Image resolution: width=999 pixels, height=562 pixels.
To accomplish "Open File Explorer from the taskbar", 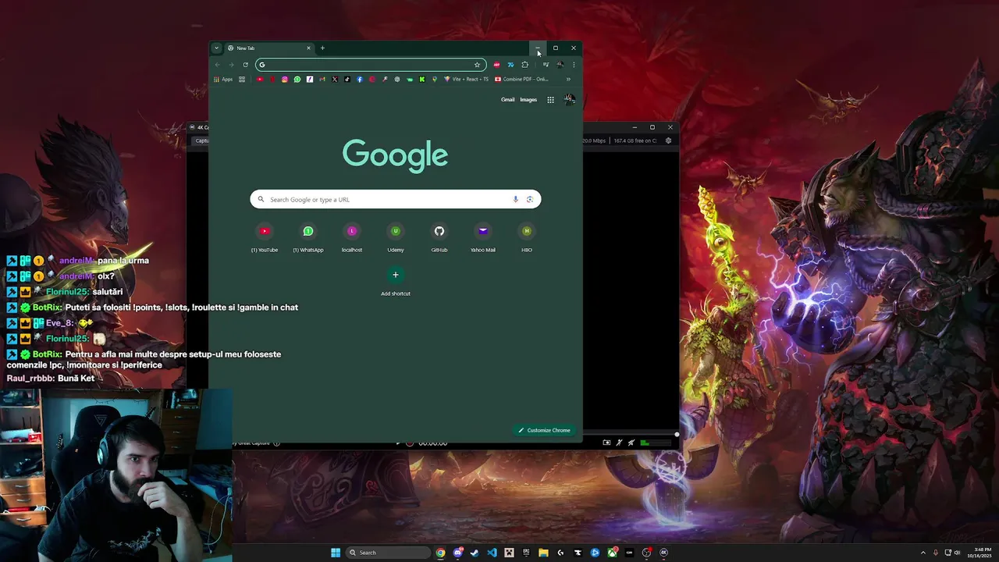I will pos(544,553).
